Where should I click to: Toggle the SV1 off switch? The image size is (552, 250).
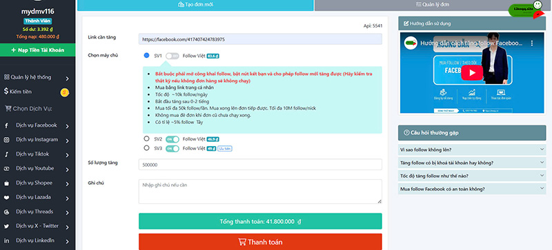[x=172, y=56]
